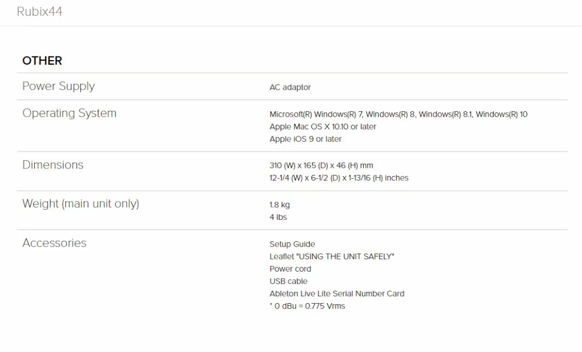Select the dimensions in inches line
The height and width of the screenshot is (352, 582).
(x=339, y=178)
